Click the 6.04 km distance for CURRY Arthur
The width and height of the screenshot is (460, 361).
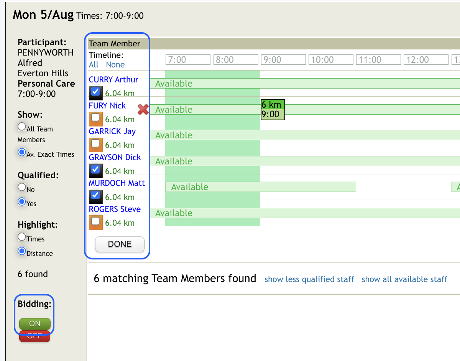click(x=120, y=93)
